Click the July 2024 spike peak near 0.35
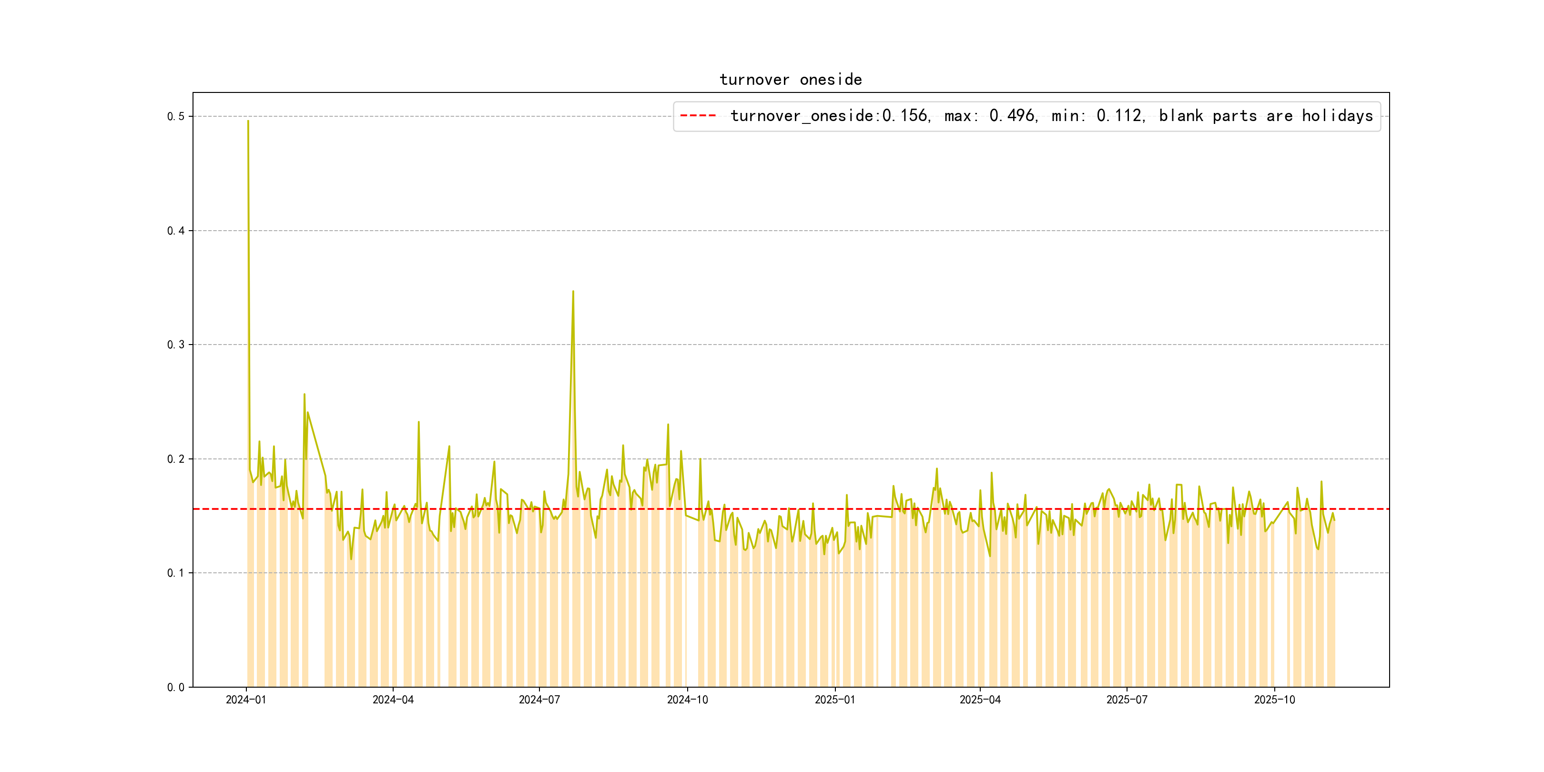The width and height of the screenshot is (1544, 772). click(573, 292)
